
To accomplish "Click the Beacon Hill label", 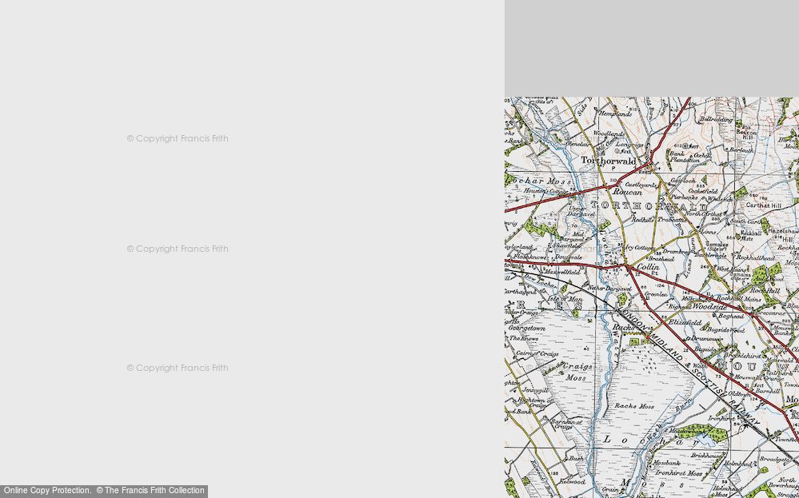I will click(x=746, y=134).
